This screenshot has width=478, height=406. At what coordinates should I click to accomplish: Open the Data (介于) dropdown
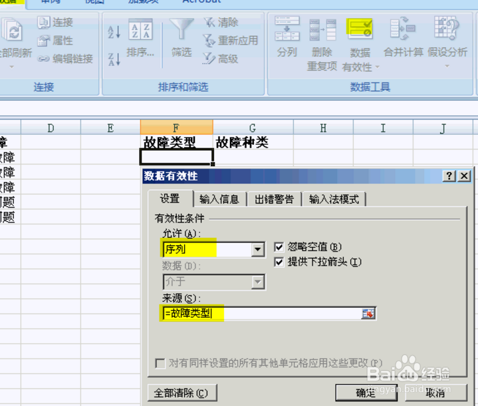(x=257, y=282)
